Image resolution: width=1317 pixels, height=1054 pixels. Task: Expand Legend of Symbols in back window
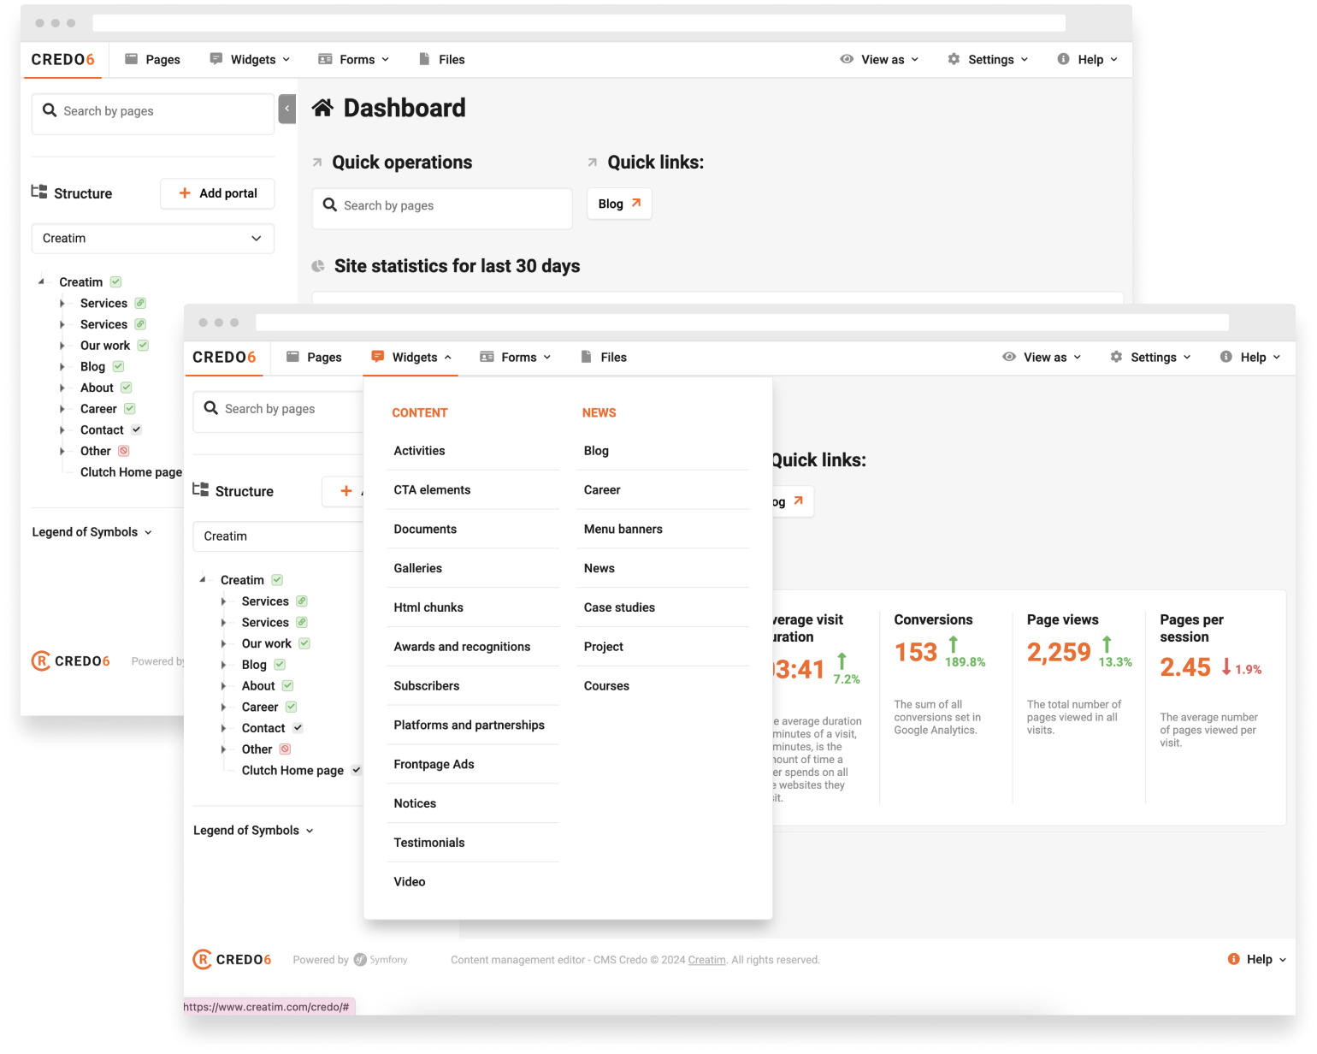pos(92,532)
